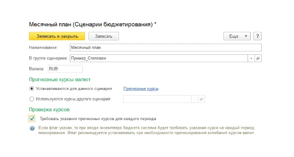
Task: Click the 'Записать и закрыть' button
Action: [x=57, y=36]
